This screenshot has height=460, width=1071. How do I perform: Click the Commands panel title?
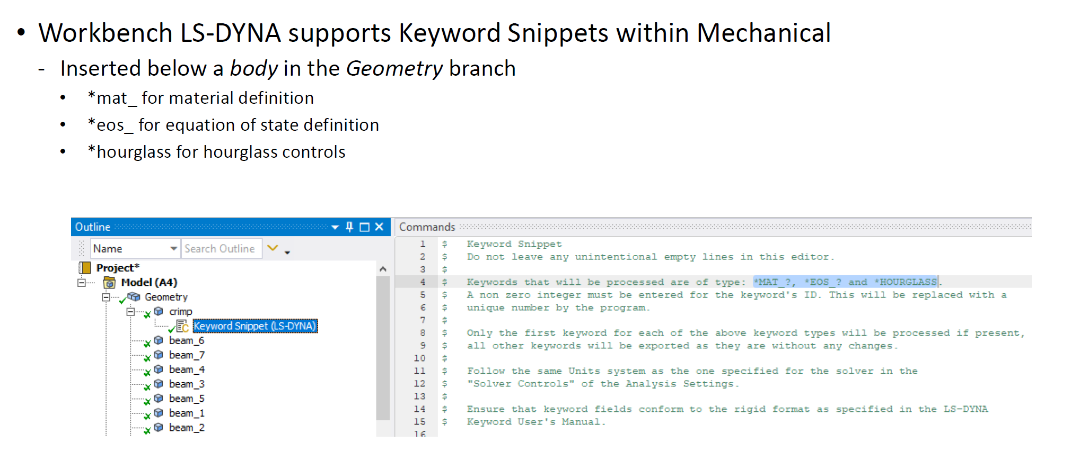click(x=427, y=227)
